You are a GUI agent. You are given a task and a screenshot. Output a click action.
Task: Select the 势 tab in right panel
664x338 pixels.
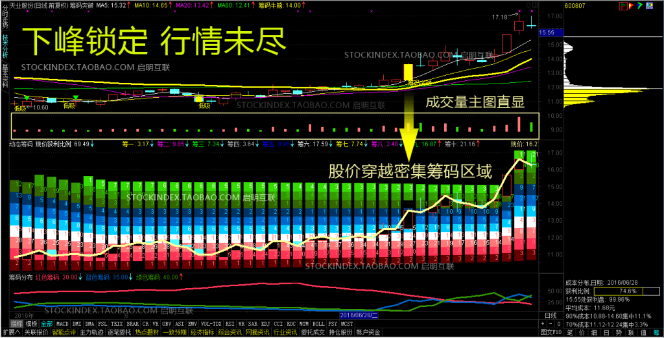click(x=619, y=333)
